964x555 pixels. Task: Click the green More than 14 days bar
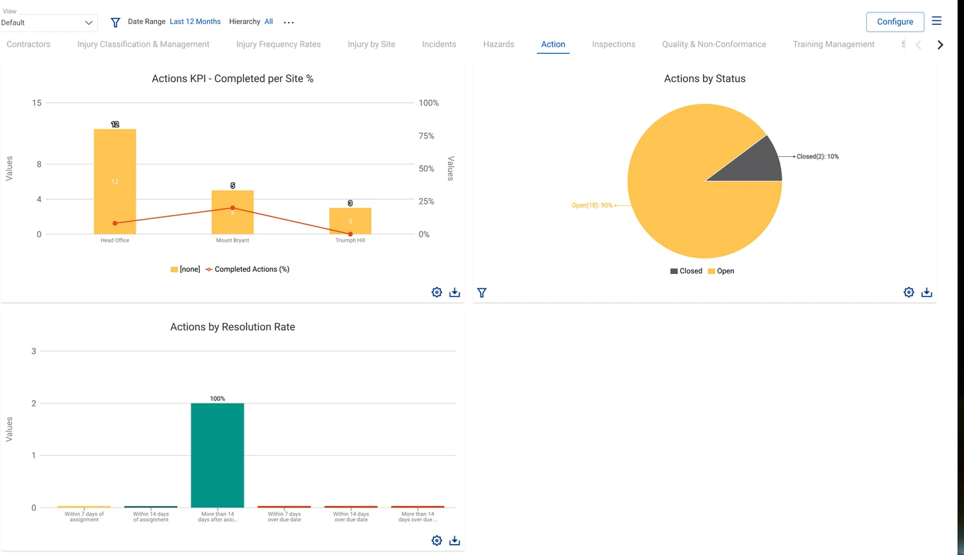217,455
